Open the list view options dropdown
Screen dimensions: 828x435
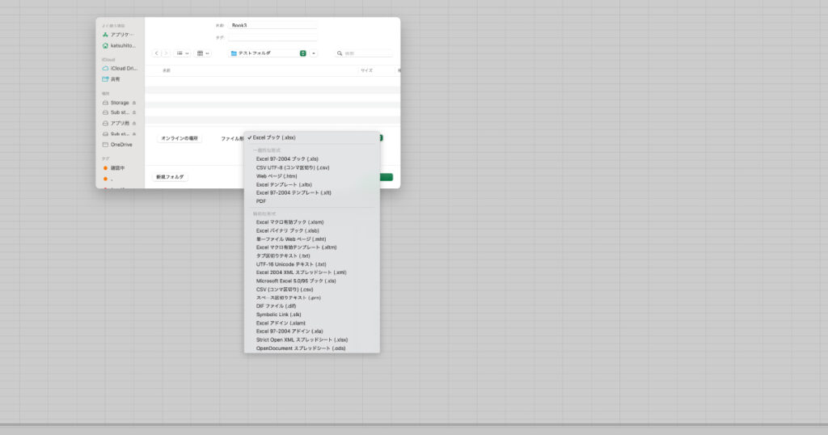click(x=182, y=53)
